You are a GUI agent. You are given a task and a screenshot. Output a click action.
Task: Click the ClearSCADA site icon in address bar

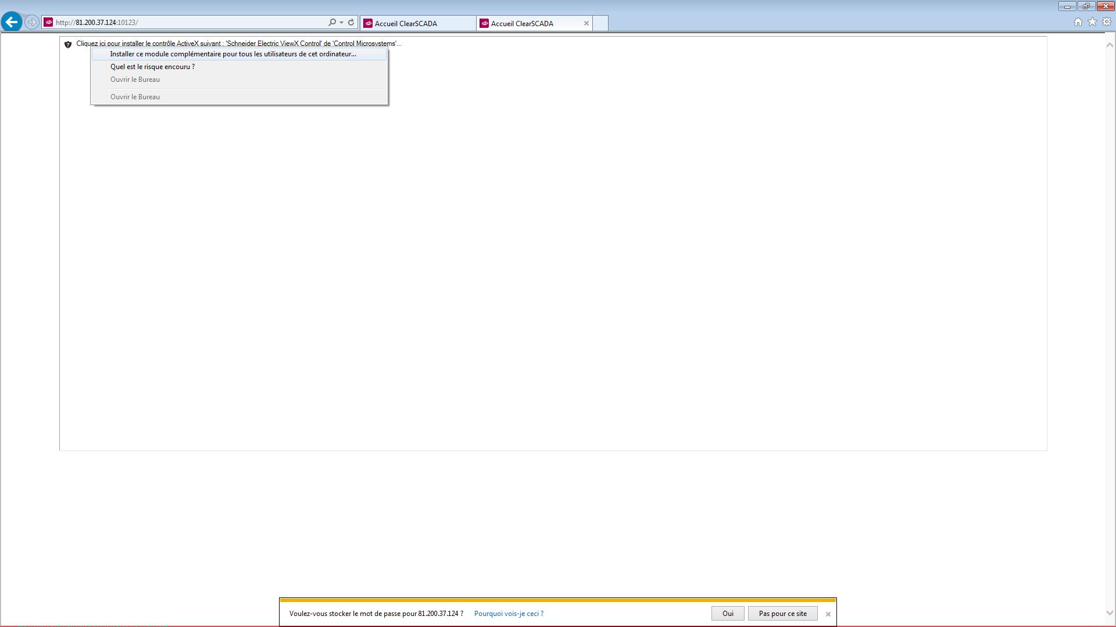pos(49,22)
